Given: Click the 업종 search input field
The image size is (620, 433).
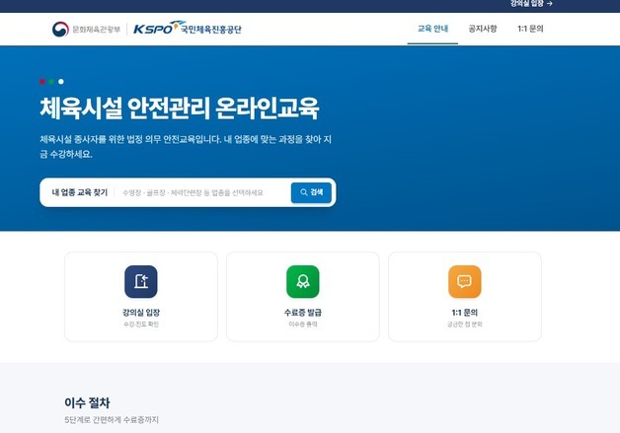Looking at the screenshot, I should [x=203, y=192].
